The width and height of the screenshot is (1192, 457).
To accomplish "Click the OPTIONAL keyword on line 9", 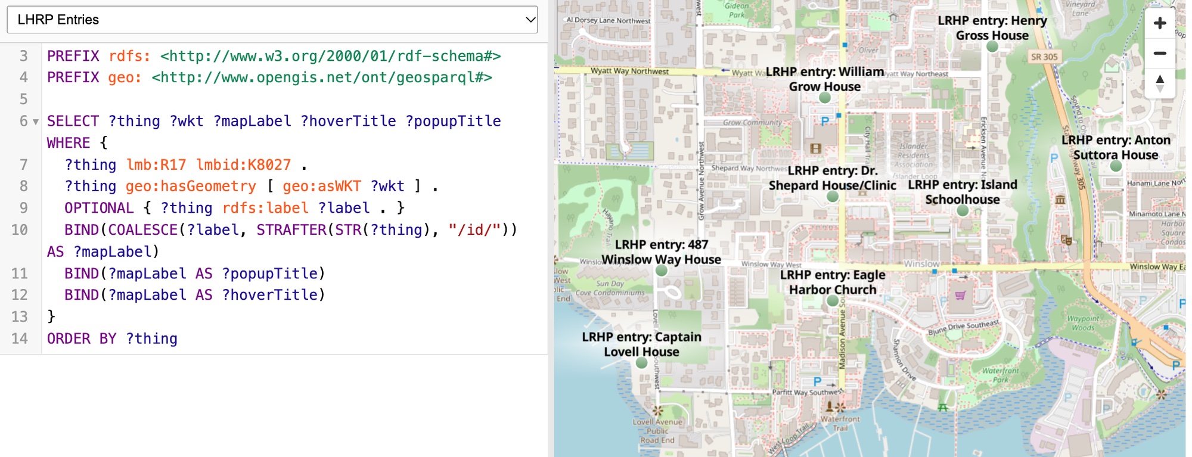I will pyautogui.click(x=99, y=208).
